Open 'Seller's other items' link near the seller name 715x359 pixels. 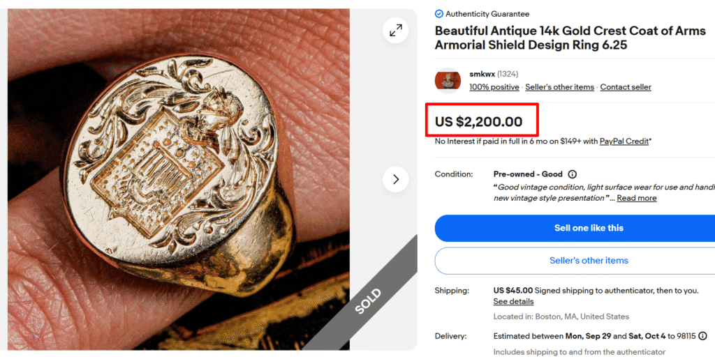tap(559, 87)
